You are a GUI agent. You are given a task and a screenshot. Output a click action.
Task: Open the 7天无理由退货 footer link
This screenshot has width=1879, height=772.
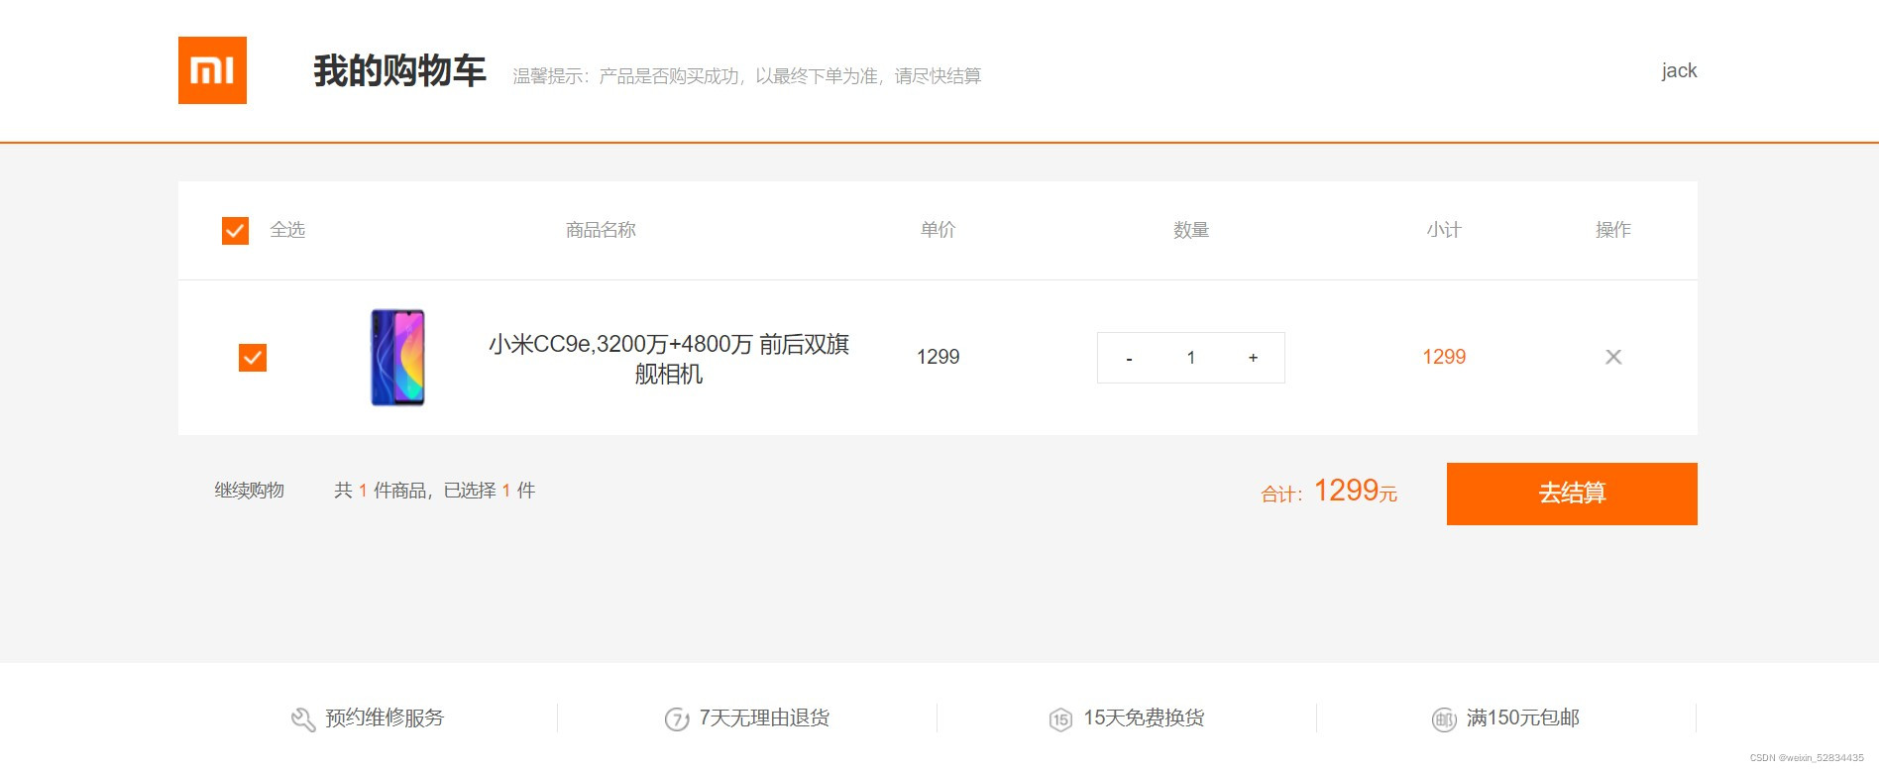(764, 718)
